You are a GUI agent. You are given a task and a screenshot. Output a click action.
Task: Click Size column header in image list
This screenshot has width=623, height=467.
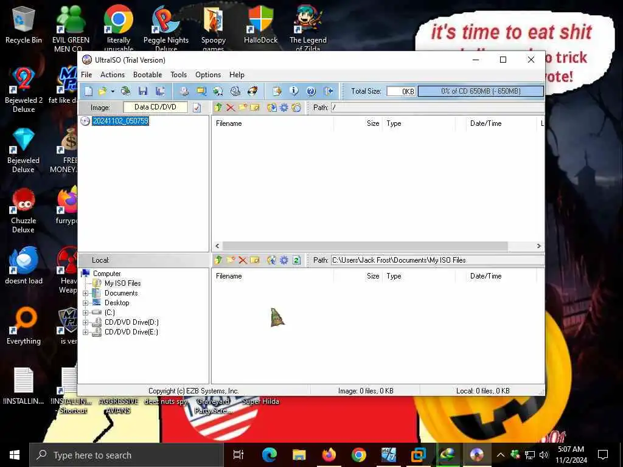click(358, 123)
